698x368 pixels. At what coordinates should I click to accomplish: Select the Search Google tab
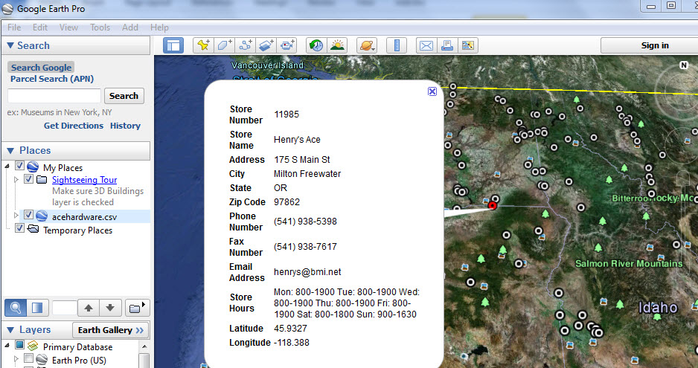(41, 67)
